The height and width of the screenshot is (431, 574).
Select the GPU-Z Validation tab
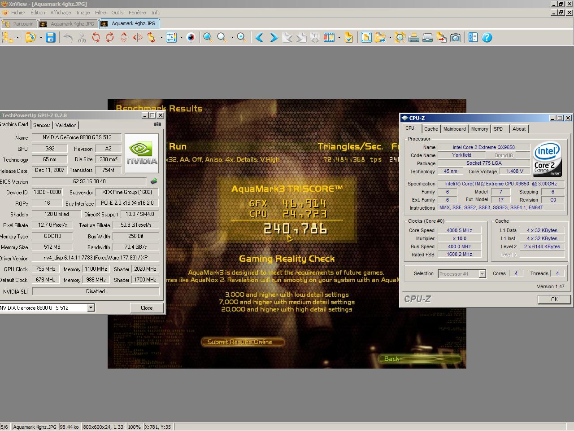66,125
